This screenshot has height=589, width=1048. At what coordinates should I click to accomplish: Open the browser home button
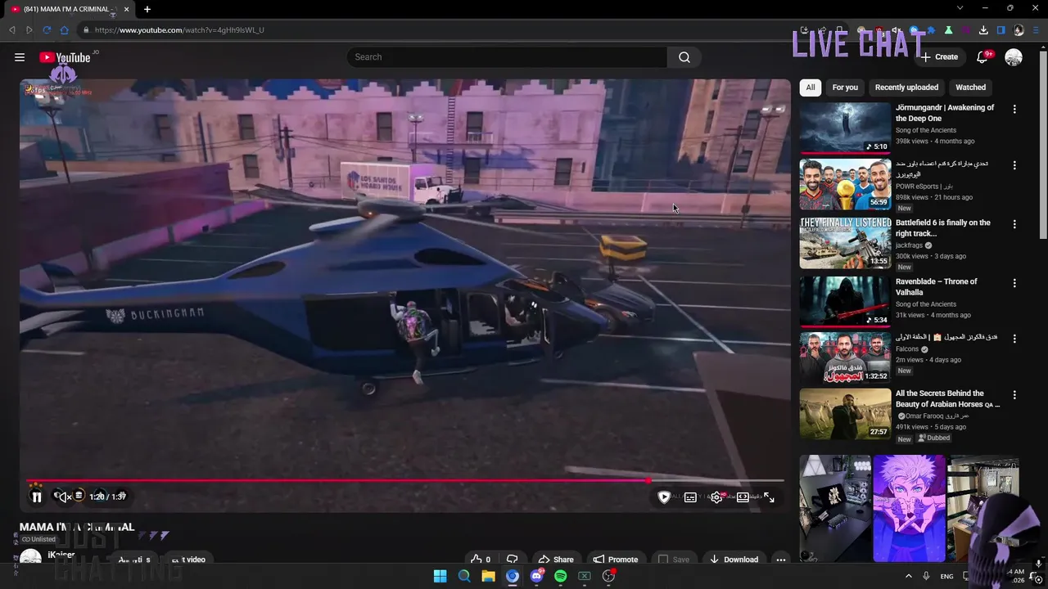65,30
